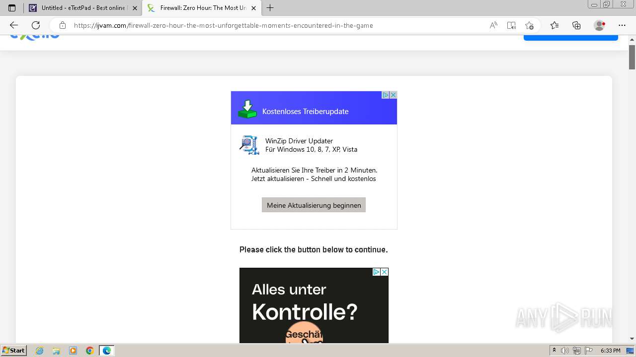Click the AdChoices icon on WinZip ad
The image size is (636, 357).
tap(385, 95)
